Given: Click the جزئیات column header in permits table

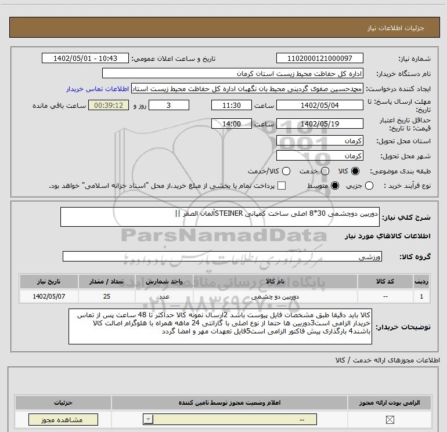Looking at the screenshot, I should click(x=63, y=402).
